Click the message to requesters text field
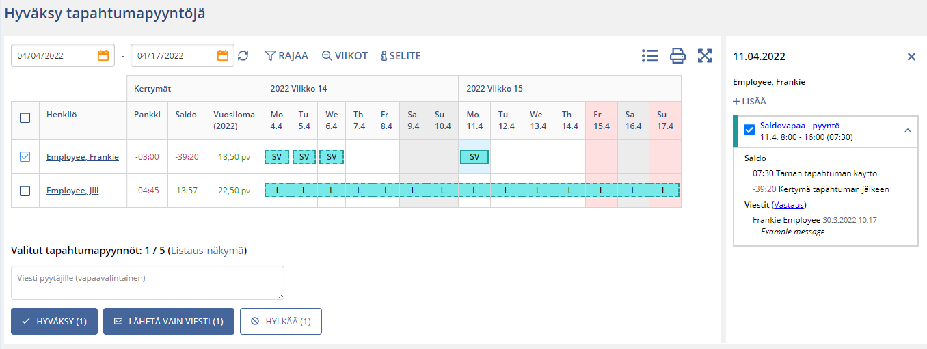 (148, 282)
